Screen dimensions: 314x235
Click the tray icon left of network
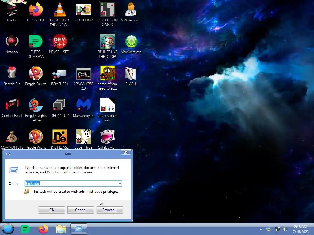click(x=269, y=229)
